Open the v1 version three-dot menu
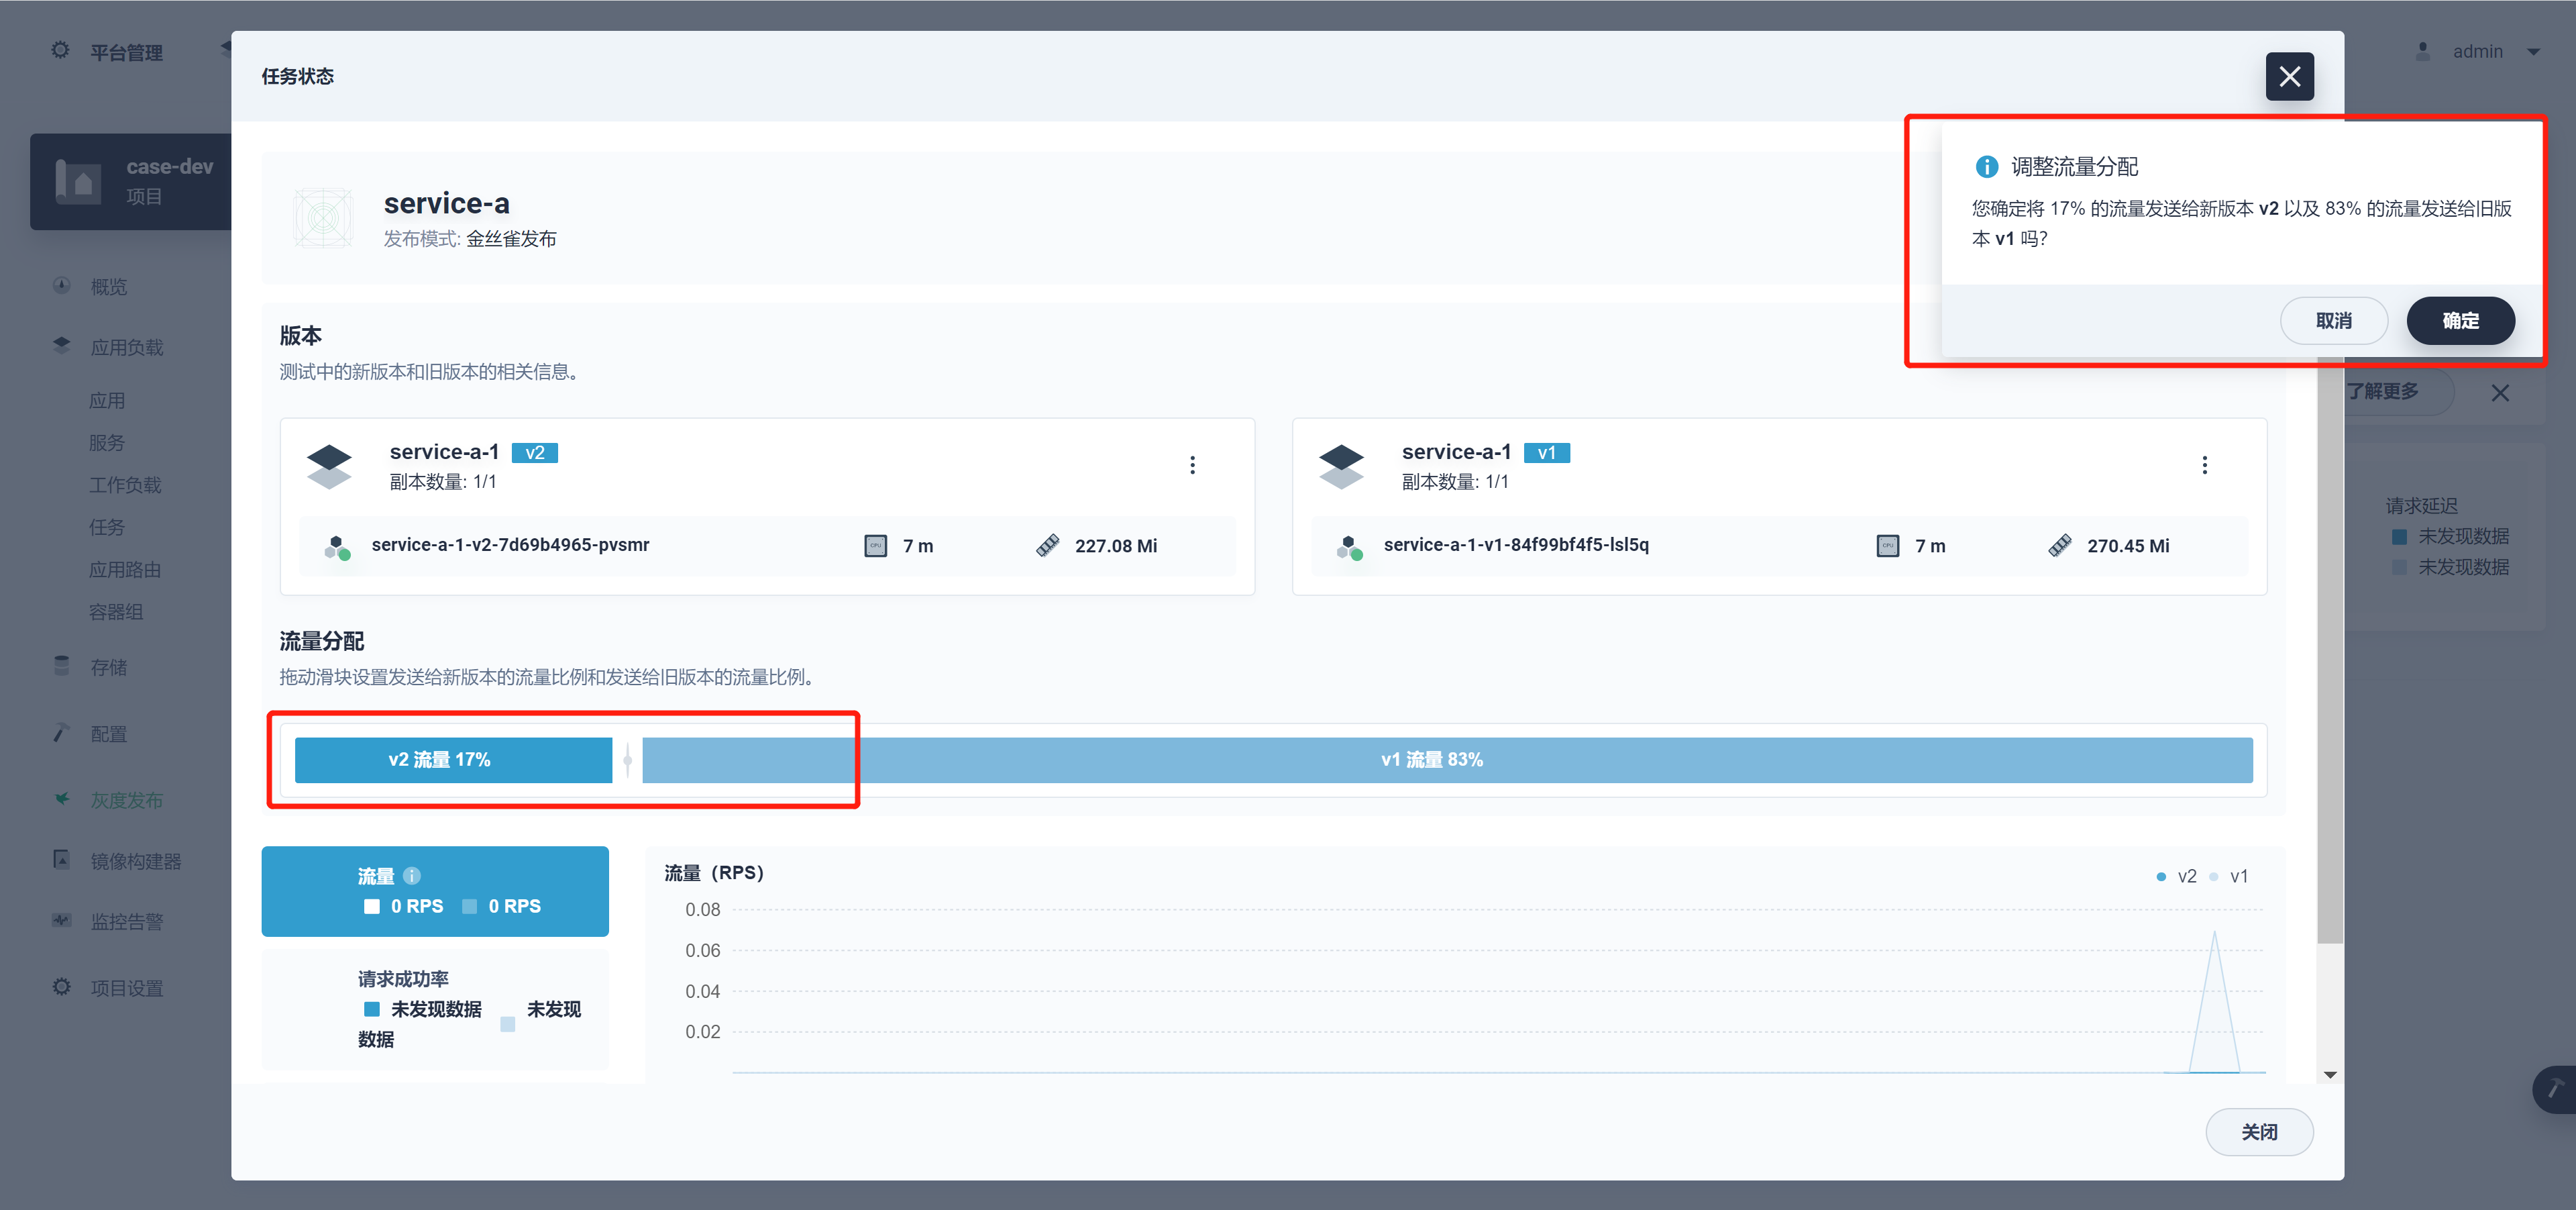 pyautogui.click(x=2204, y=465)
